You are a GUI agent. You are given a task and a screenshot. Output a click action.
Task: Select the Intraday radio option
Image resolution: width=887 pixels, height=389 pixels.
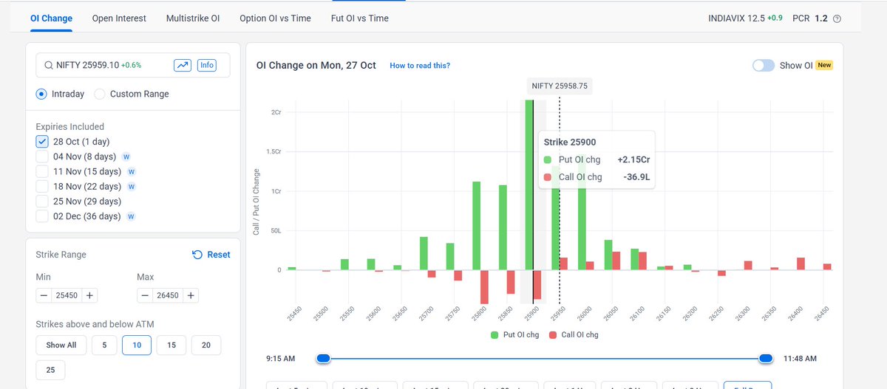click(x=42, y=94)
